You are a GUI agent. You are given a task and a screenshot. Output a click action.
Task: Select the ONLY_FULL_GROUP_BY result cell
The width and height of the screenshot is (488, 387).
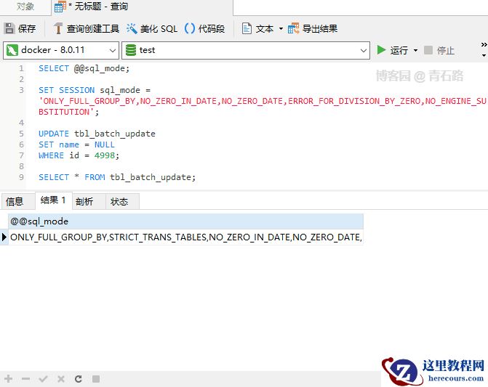[185, 237]
